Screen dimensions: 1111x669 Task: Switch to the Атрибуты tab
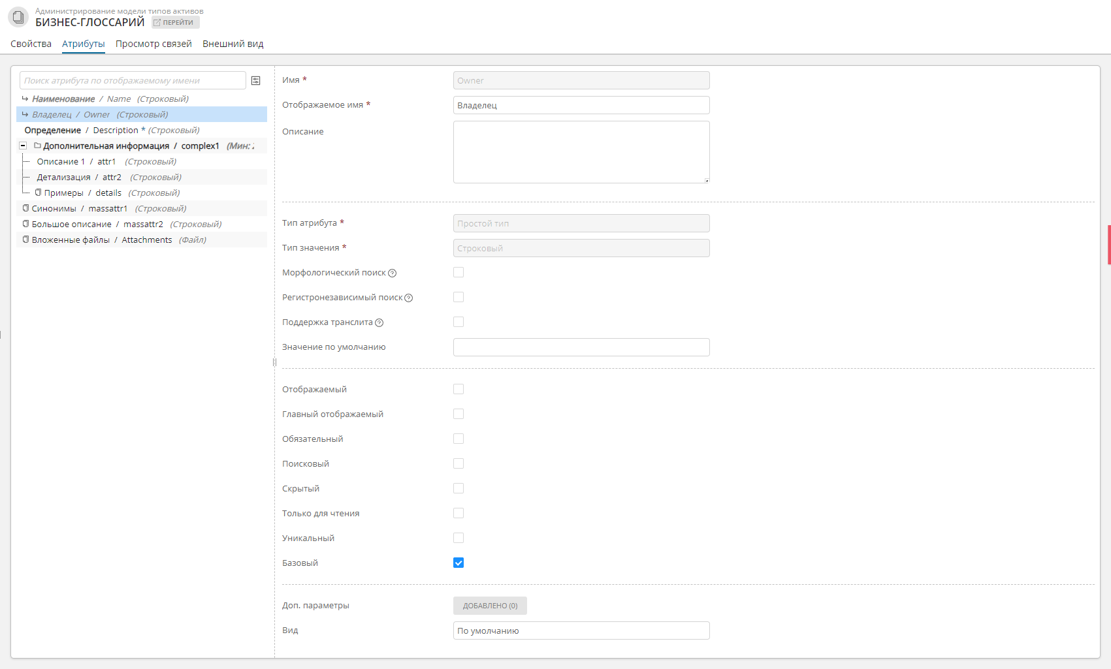point(83,44)
